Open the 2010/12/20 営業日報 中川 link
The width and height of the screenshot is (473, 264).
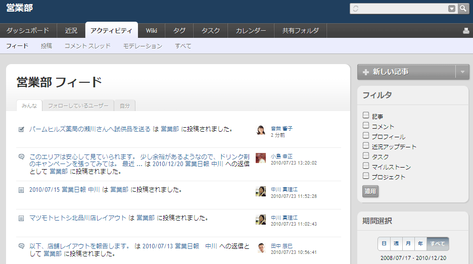(188, 164)
